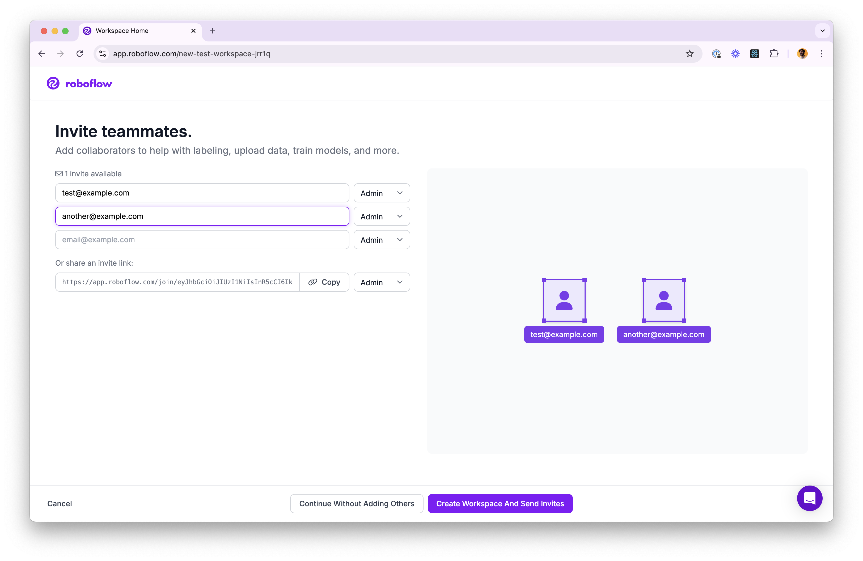Image resolution: width=863 pixels, height=561 pixels.
Task: Click the browser profile avatar
Action: pos(802,53)
